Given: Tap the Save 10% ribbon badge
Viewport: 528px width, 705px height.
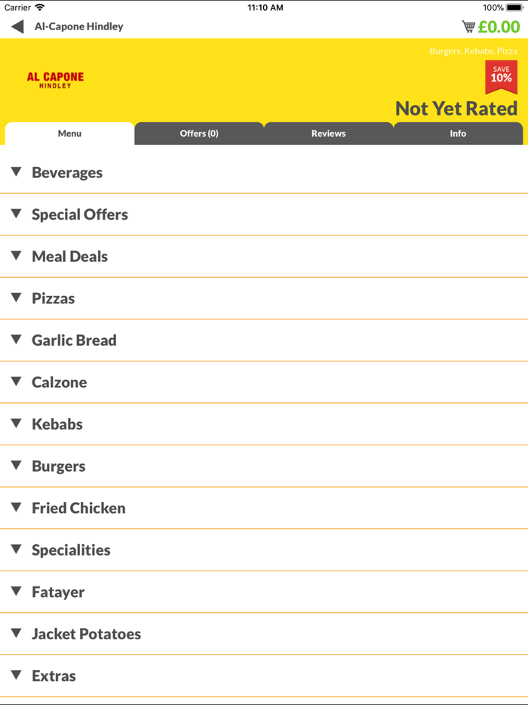Looking at the screenshot, I should click(x=501, y=76).
